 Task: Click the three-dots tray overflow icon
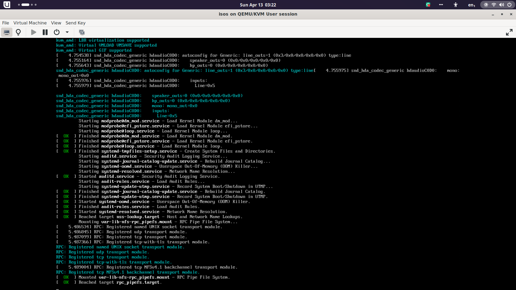pyautogui.click(x=441, y=5)
